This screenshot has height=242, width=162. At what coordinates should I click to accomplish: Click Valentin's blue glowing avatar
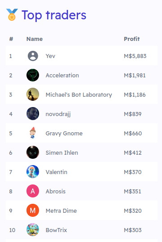point(33,172)
